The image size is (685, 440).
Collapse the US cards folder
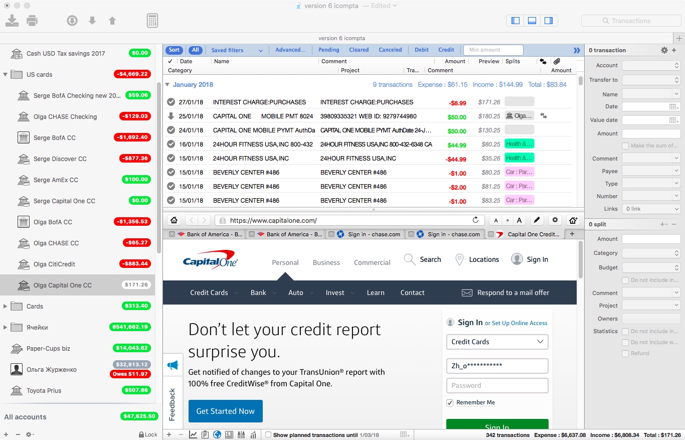[x=5, y=74]
